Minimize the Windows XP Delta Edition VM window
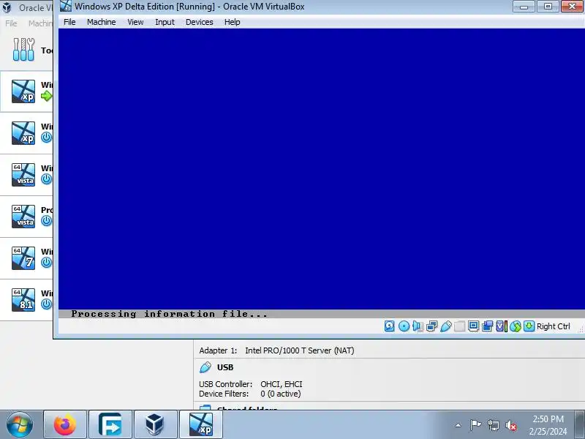This screenshot has width=585, height=439. coord(524,7)
